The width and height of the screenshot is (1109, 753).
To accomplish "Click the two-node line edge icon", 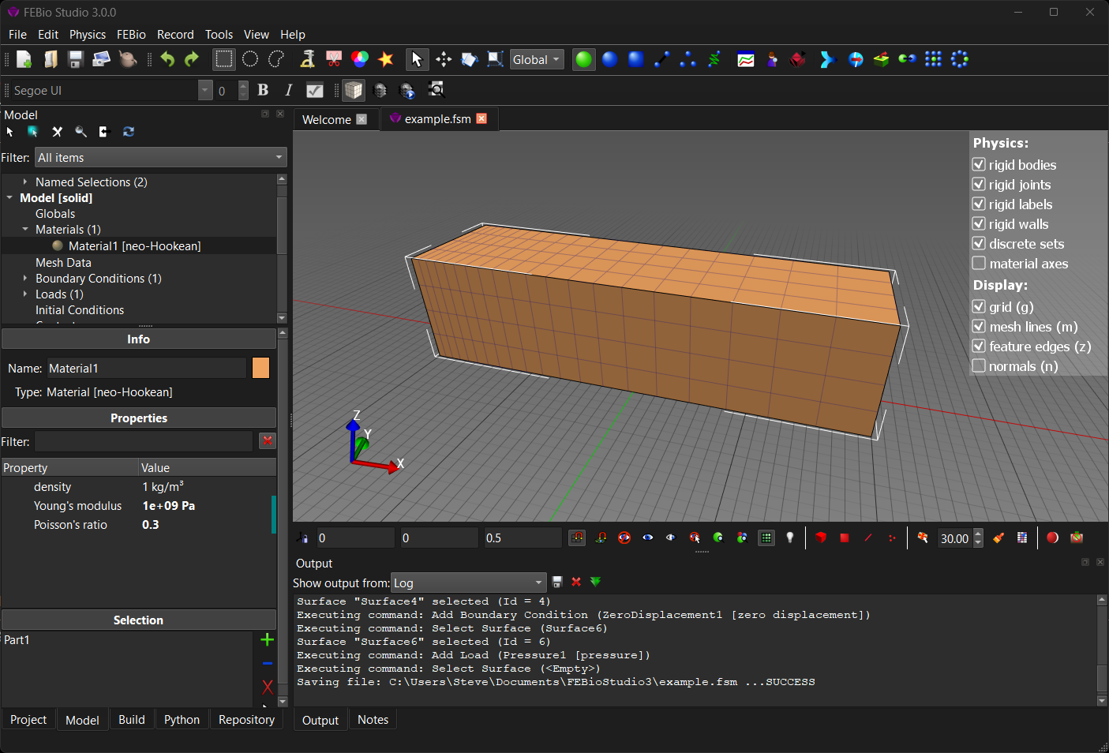I will click(x=661, y=59).
